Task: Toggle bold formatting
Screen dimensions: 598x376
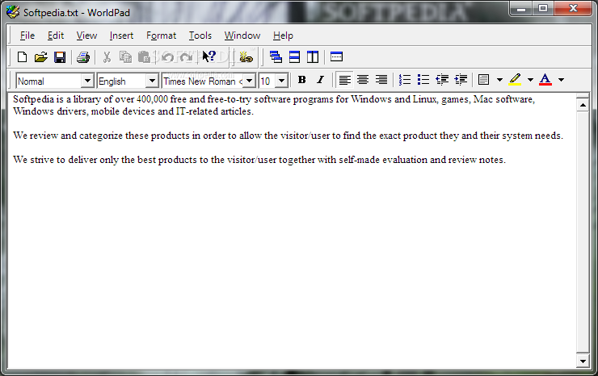Action: pyautogui.click(x=301, y=80)
